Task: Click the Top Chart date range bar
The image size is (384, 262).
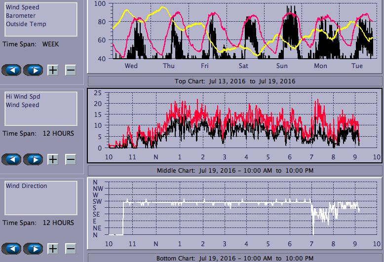Action: click(x=235, y=81)
